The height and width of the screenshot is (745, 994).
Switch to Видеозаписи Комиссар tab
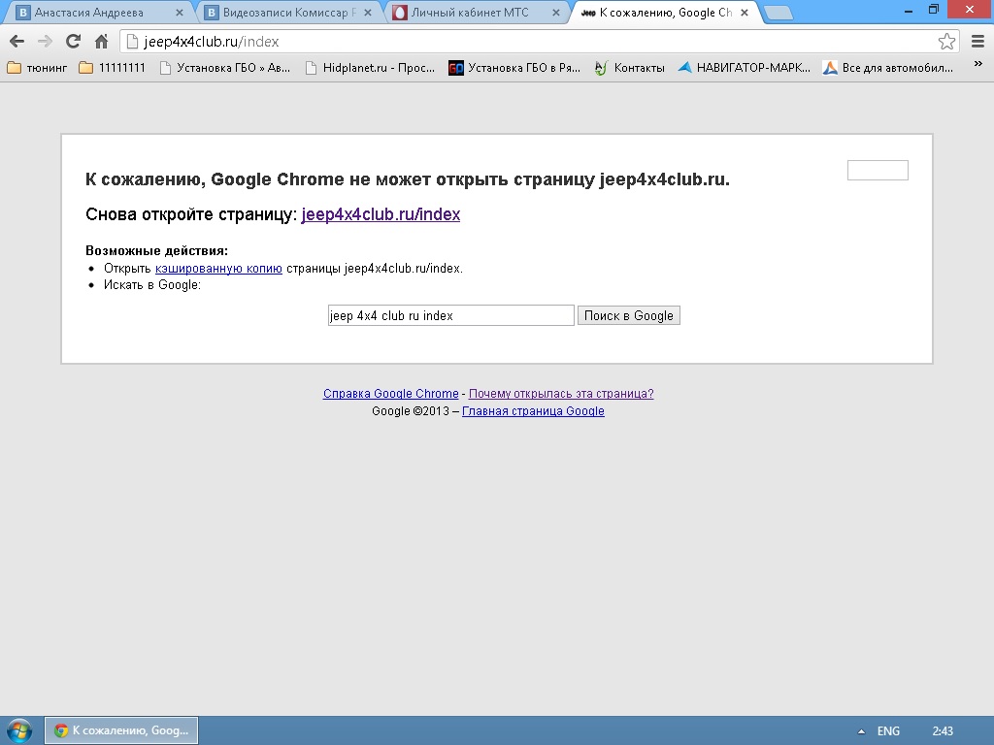click(x=289, y=13)
